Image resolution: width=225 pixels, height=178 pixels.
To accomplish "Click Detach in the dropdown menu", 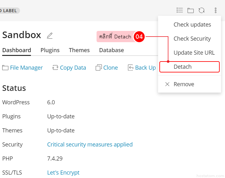I will 182,67.
